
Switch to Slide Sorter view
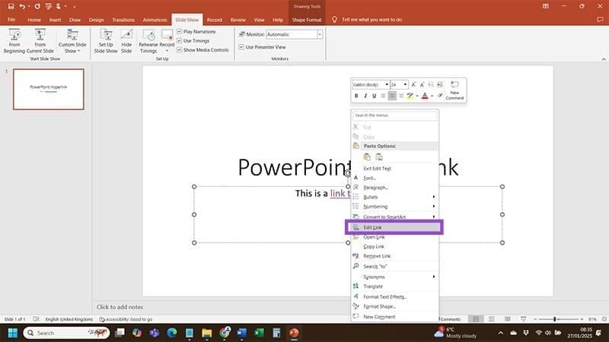click(491, 319)
